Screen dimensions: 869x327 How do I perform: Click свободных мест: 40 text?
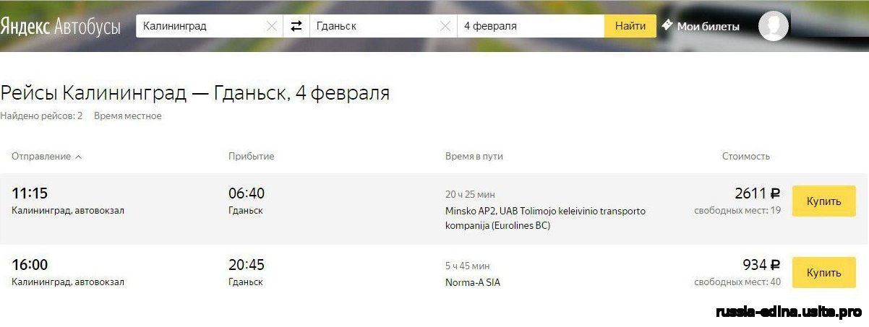tap(738, 282)
